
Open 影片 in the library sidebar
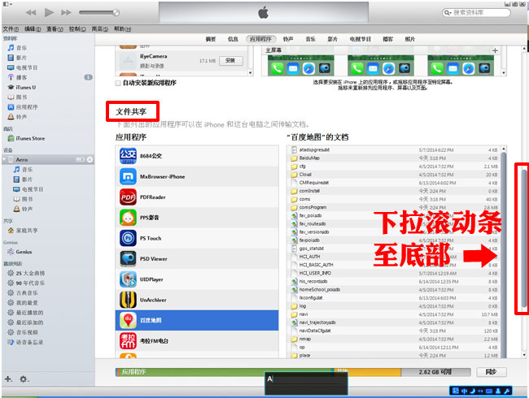pos(18,58)
